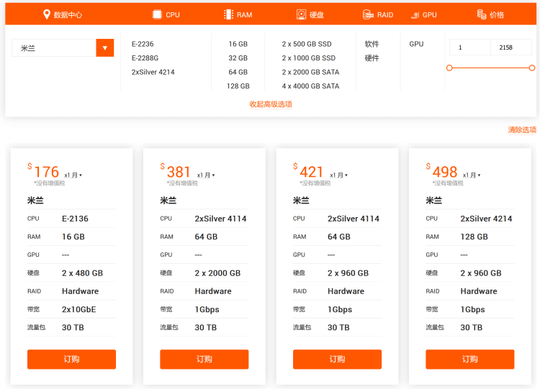Image resolution: width=540 pixels, height=389 pixels.
Task: Filter by 128 GB RAM option
Action: pyautogui.click(x=238, y=86)
